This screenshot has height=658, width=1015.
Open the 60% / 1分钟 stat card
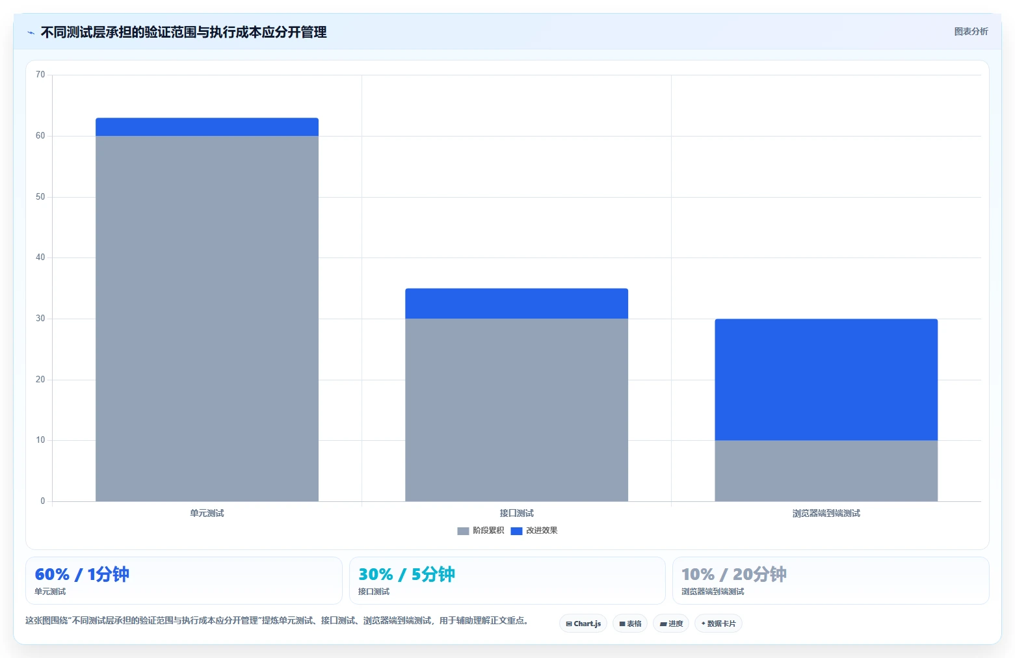point(184,581)
